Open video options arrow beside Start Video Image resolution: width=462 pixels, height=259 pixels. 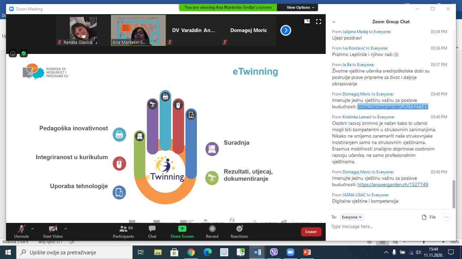pos(66,228)
